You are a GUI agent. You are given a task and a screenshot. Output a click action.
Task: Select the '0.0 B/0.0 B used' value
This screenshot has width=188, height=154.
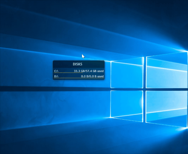pyautogui.click(x=92, y=76)
